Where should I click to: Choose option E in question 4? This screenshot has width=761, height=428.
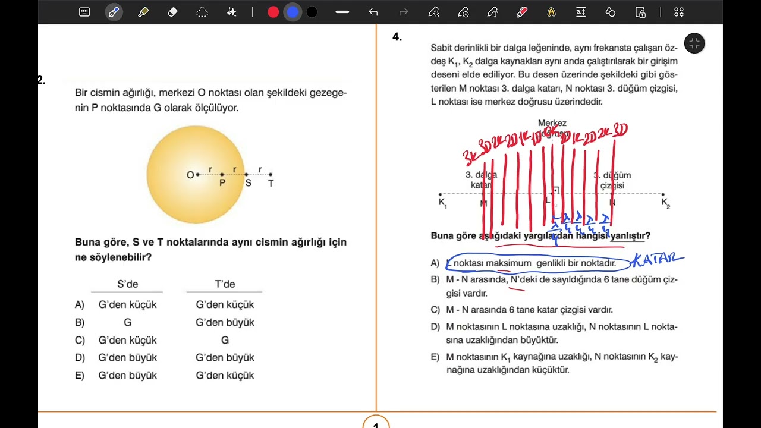tap(554, 363)
